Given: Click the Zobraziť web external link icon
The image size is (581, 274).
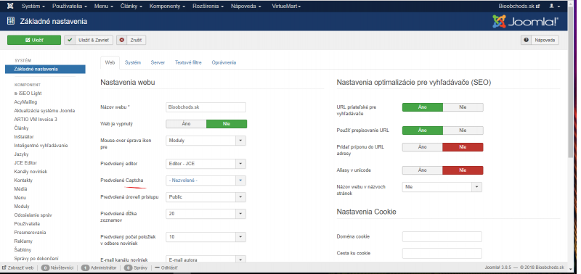Looking at the screenshot, I should 4,267.
